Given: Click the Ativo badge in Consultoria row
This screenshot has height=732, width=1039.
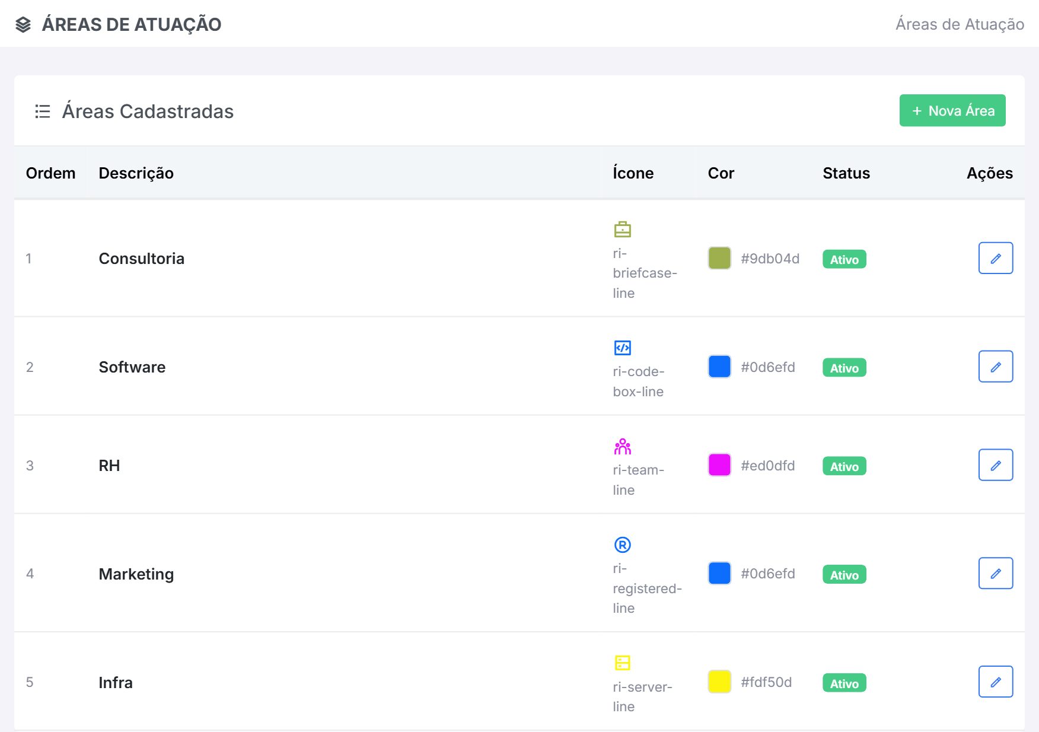Looking at the screenshot, I should [844, 259].
